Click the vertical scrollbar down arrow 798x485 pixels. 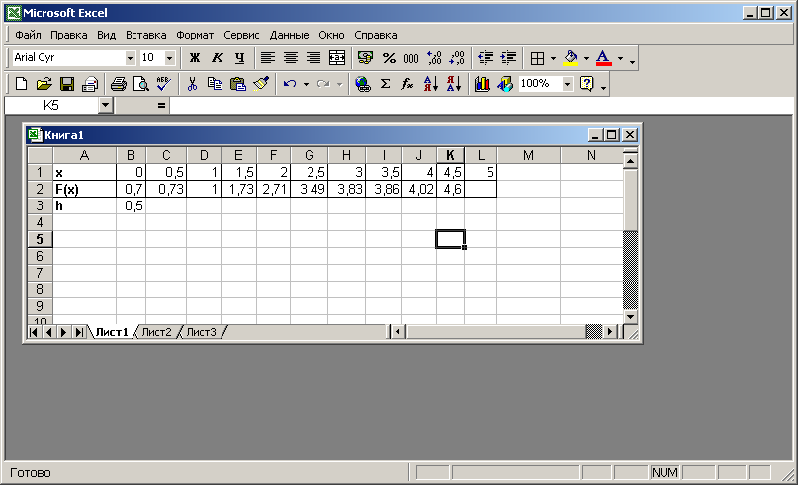point(630,317)
